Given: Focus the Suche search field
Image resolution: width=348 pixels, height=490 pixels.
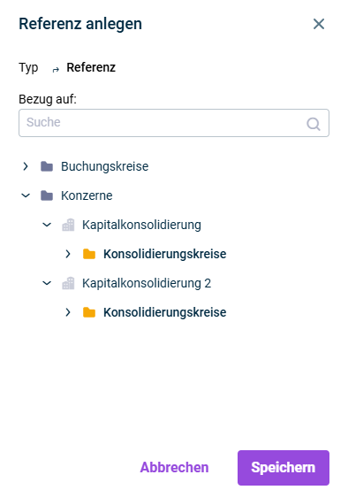Looking at the screenshot, I should (174, 123).
